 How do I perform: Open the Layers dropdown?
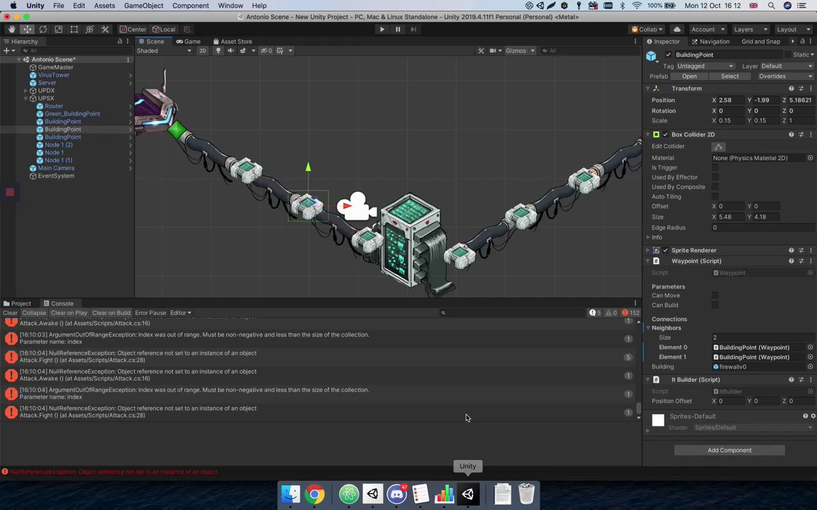[x=750, y=29]
